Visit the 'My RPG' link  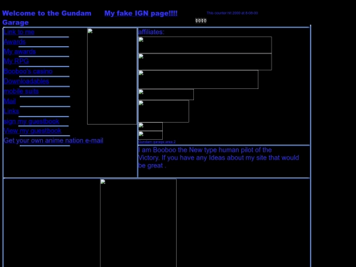point(16,61)
